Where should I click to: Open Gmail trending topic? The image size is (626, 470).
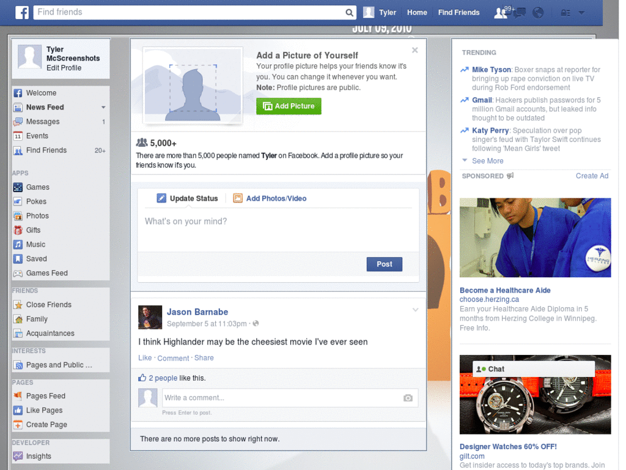[482, 100]
